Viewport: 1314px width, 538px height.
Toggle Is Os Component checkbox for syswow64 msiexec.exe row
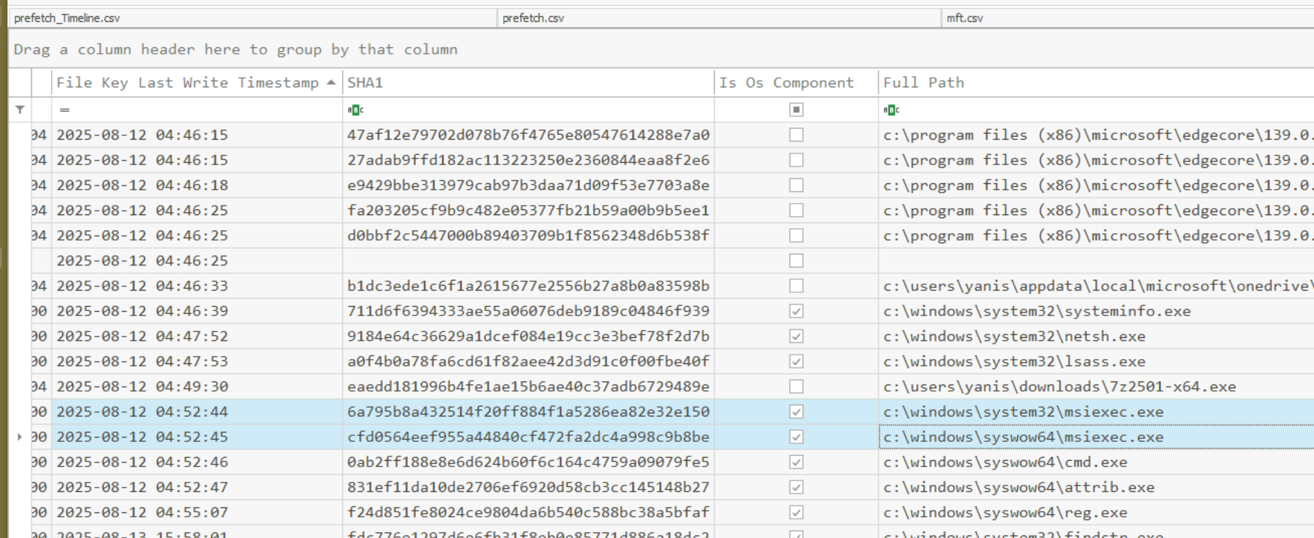796,437
